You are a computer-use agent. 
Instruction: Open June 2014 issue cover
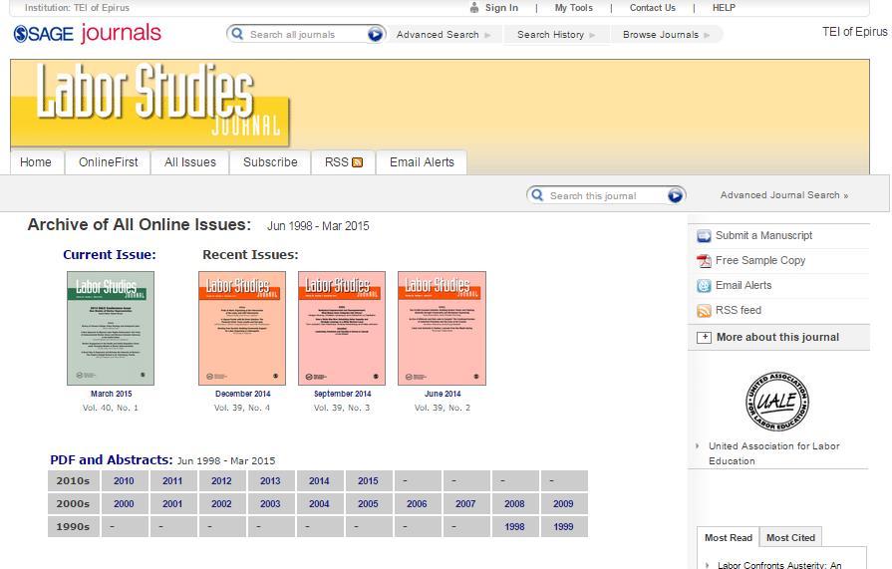point(443,328)
